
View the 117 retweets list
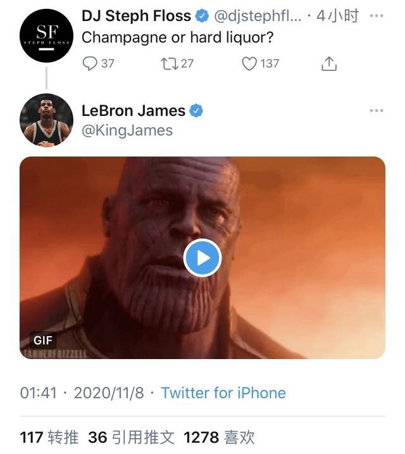49,437
